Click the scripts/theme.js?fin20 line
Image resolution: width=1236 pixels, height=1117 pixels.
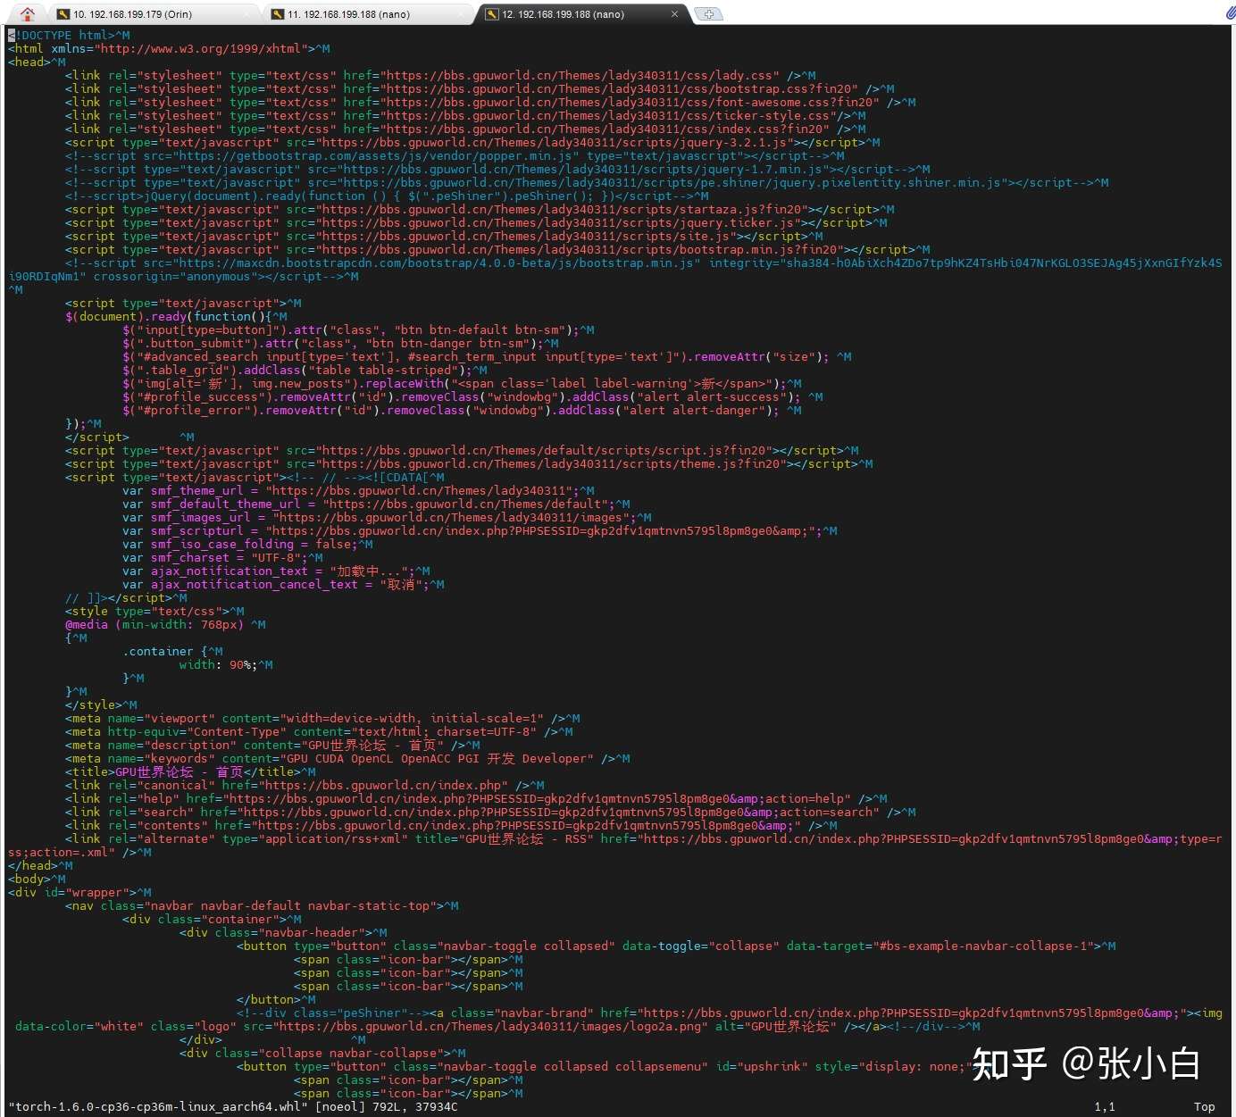pos(469,463)
